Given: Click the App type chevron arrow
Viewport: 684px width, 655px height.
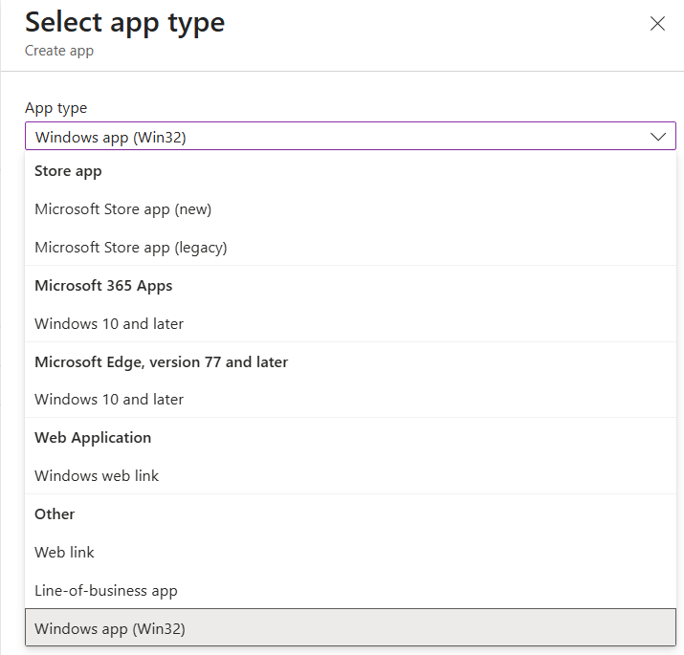Looking at the screenshot, I should pos(658,137).
